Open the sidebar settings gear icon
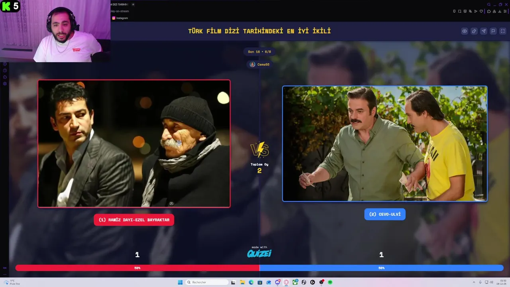 5,84
